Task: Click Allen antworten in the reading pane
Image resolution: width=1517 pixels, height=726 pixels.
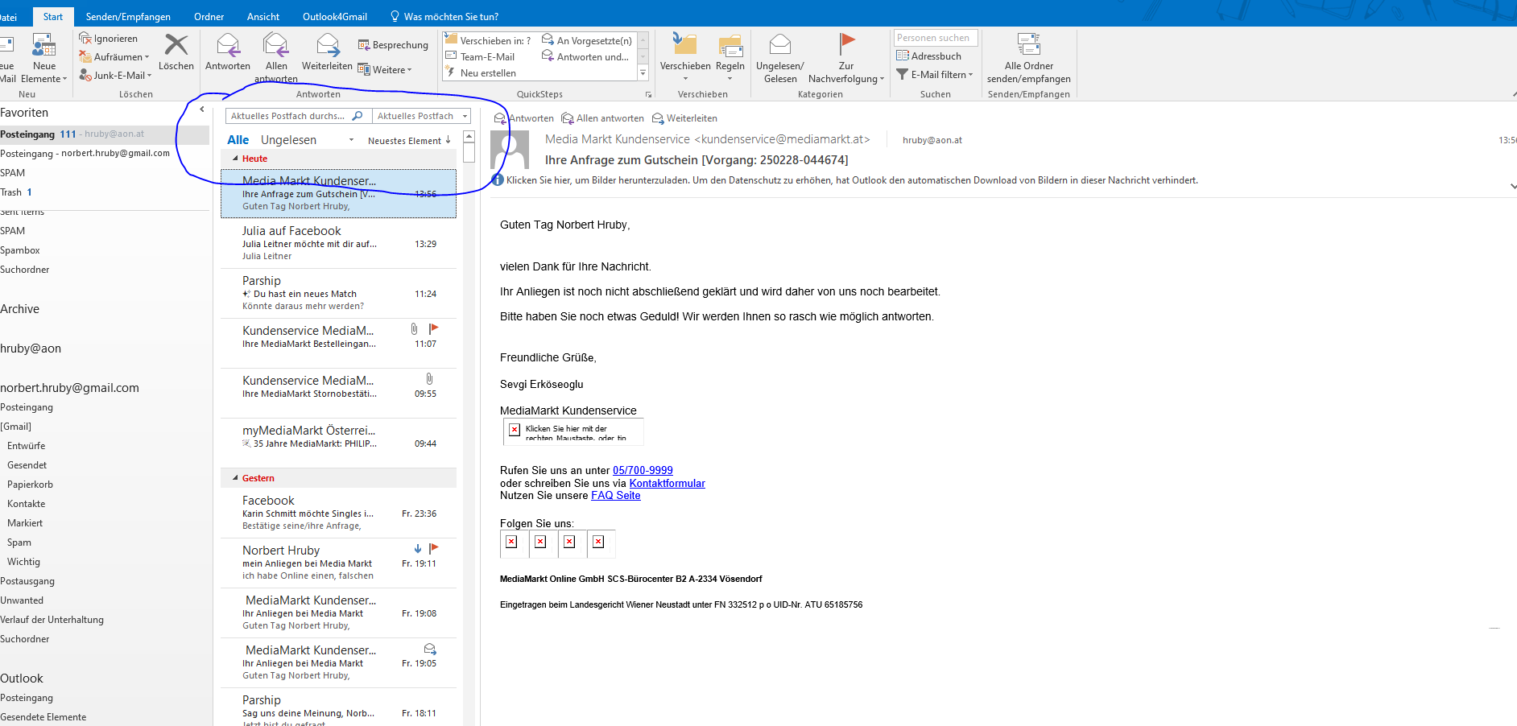Action: coord(602,118)
